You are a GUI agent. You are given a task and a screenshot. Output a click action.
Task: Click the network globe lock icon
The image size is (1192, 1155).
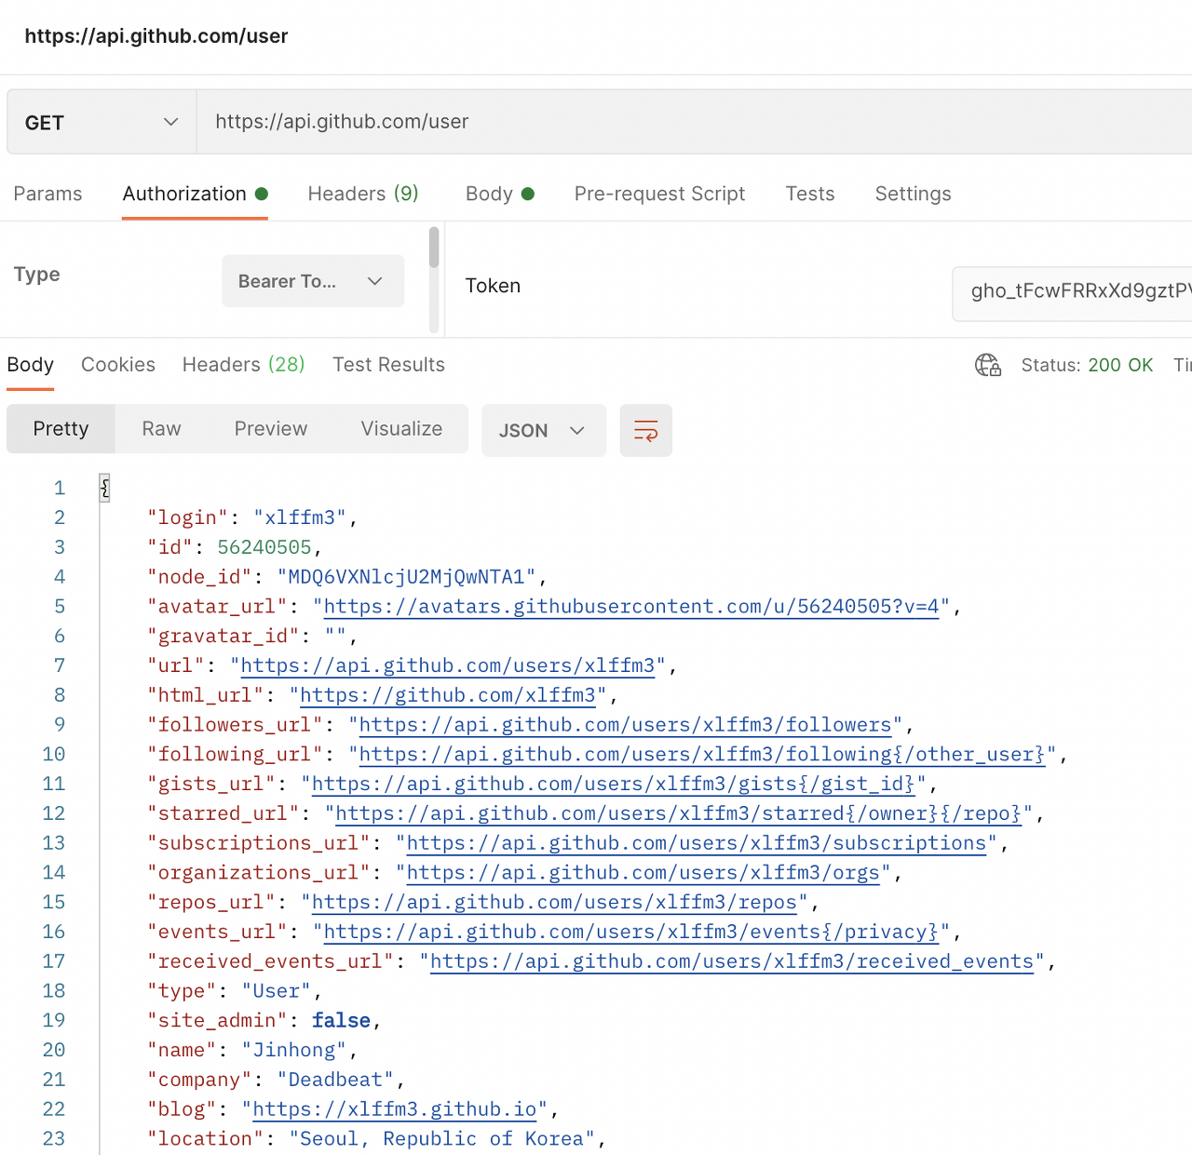(x=988, y=365)
